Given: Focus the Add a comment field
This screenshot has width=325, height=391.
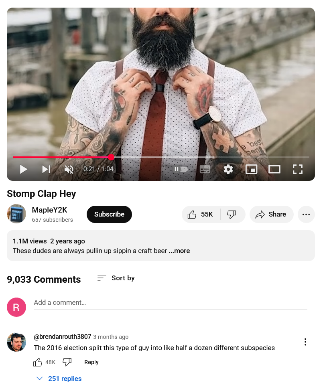Looking at the screenshot, I should pos(171,303).
